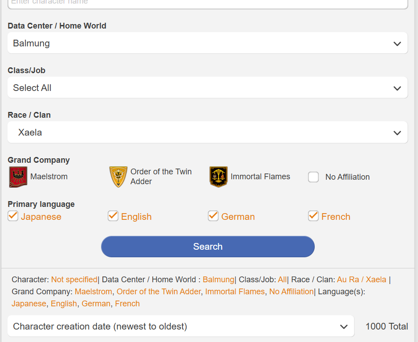Image resolution: width=418 pixels, height=342 pixels.
Task: Click the No Affiliation label text
Action: tap(347, 177)
